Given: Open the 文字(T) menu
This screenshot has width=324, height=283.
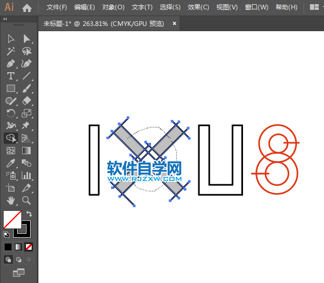Looking at the screenshot, I should pyautogui.click(x=142, y=7).
